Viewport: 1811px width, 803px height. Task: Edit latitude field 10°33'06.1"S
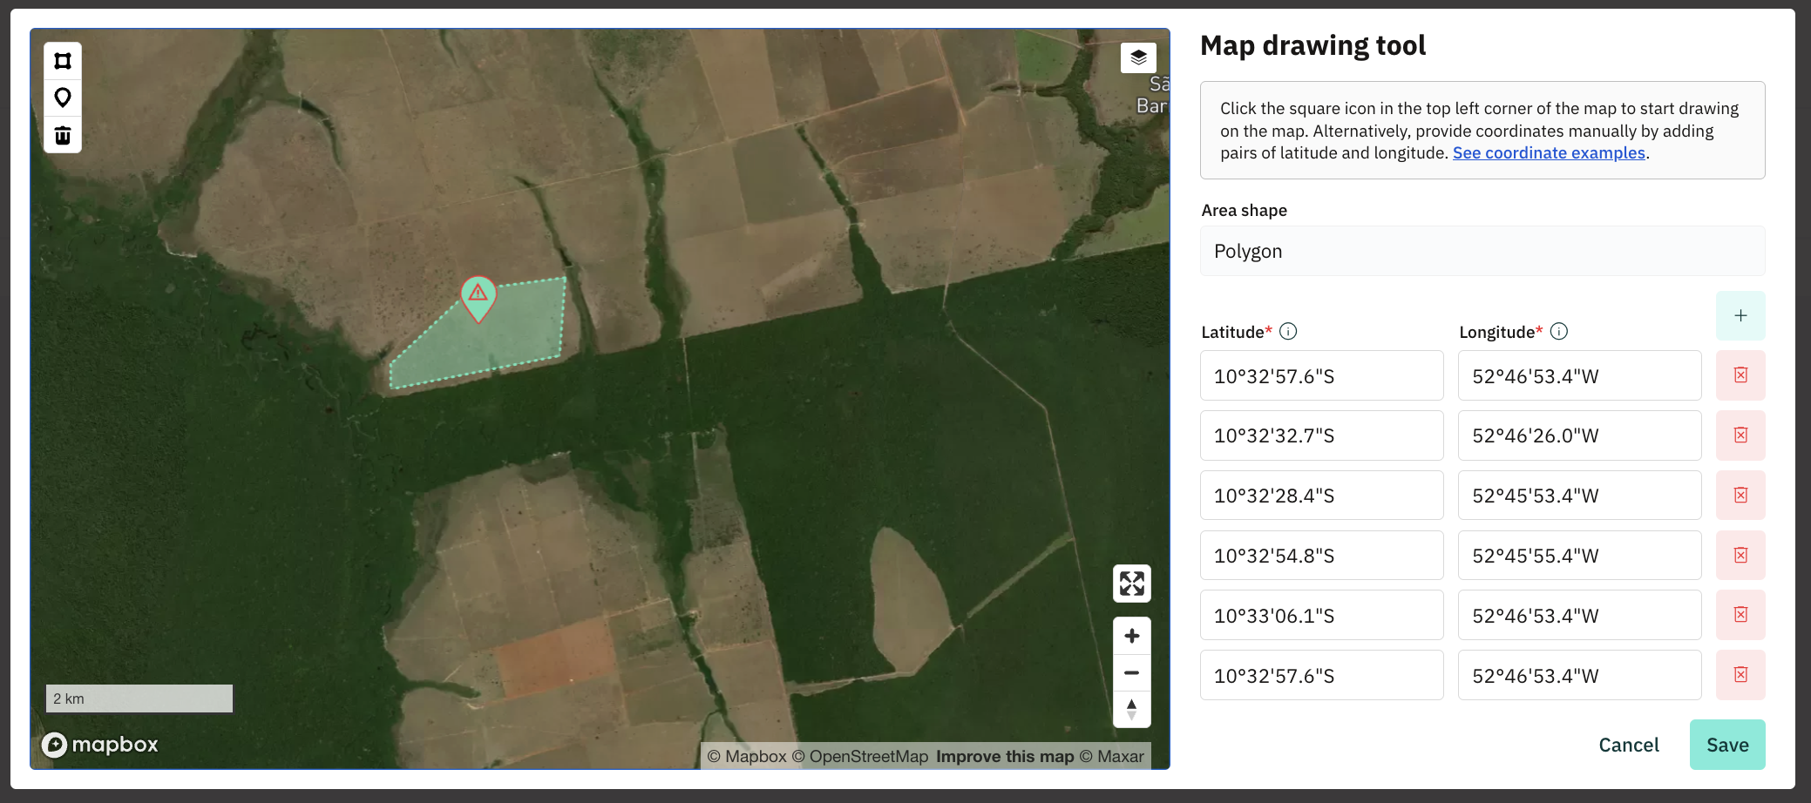(1320, 616)
